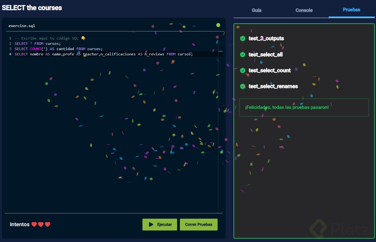Click line number 4 in editor gutter
This screenshot has height=242, width=376.
[10, 54]
